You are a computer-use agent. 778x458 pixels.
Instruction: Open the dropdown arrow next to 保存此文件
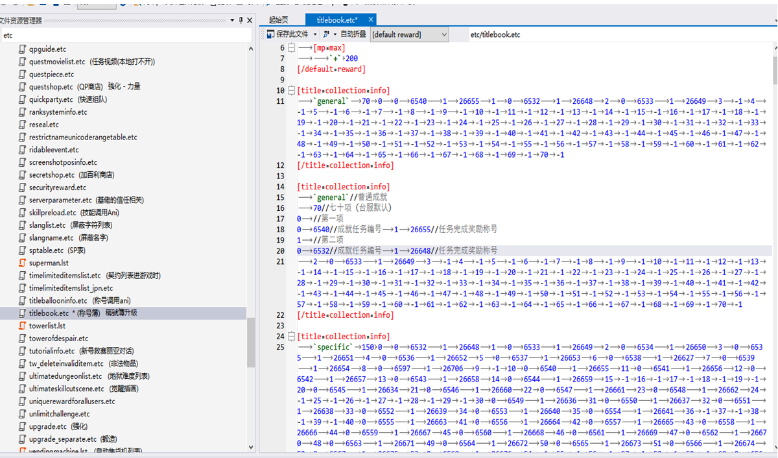316,34
